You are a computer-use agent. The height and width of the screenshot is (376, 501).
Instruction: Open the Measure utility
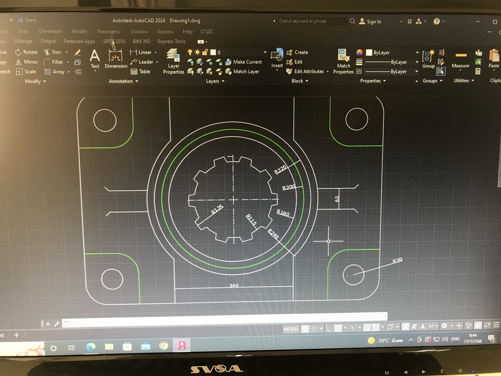pos(460,60)
